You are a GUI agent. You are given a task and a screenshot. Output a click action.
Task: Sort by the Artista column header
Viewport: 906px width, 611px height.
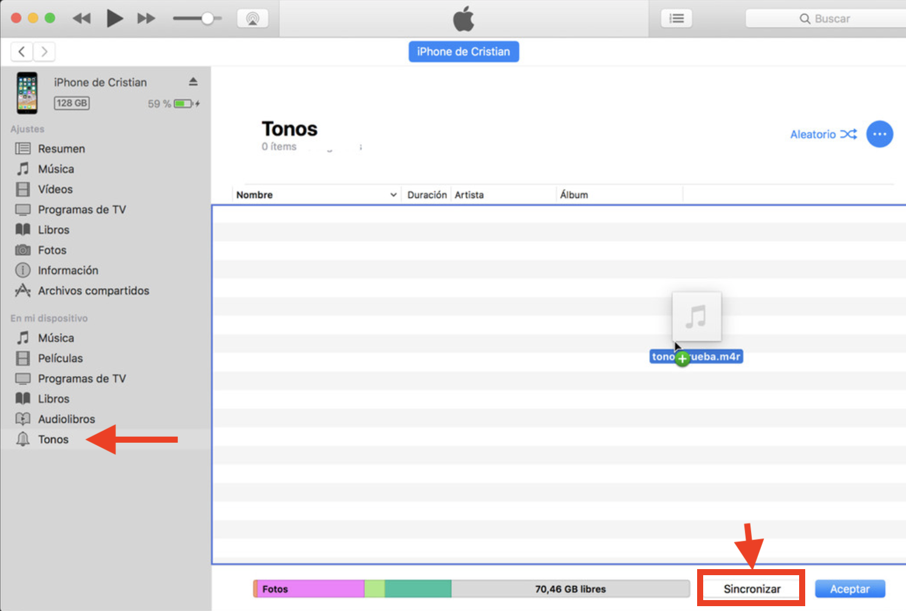(x=503, y=195)
